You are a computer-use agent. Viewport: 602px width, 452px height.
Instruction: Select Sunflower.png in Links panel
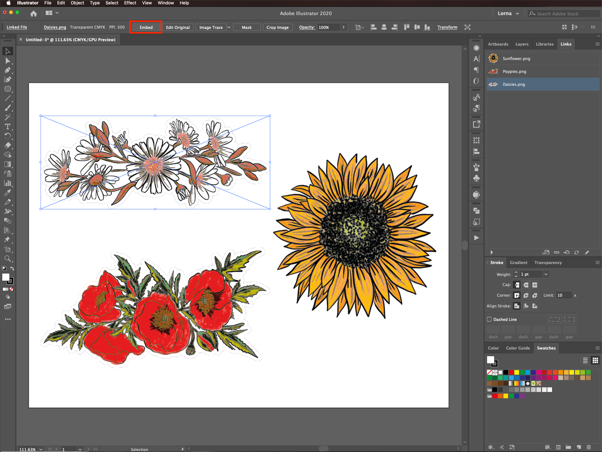516,59
